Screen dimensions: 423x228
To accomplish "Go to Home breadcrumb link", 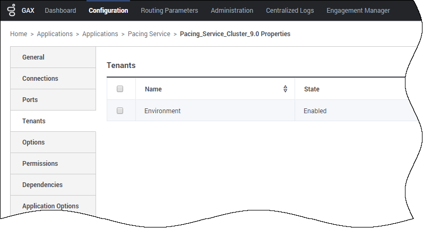I will 19,34.
